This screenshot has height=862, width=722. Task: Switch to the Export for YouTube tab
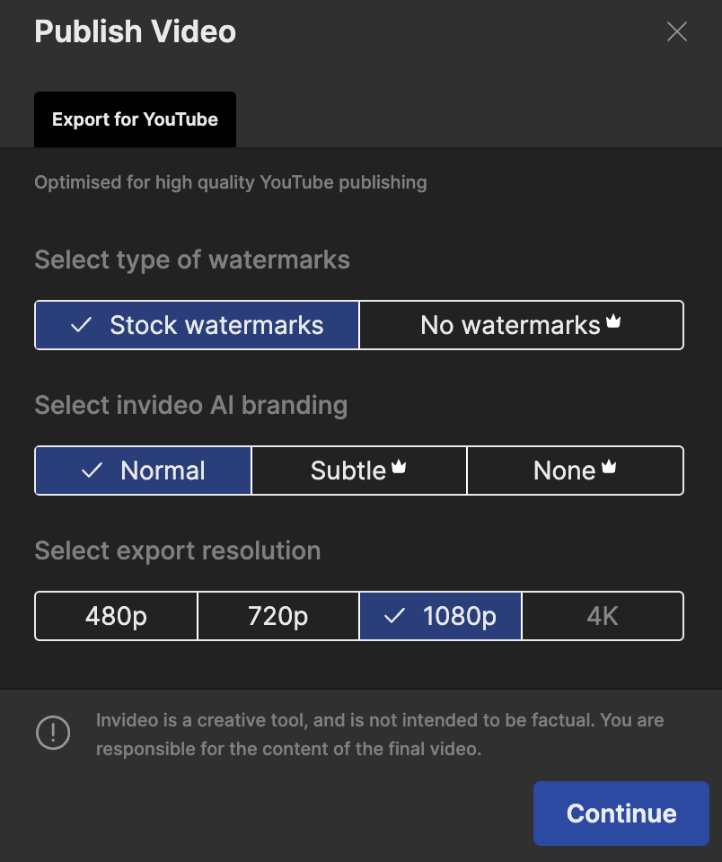pyautogui.click(x=135, y=119)
